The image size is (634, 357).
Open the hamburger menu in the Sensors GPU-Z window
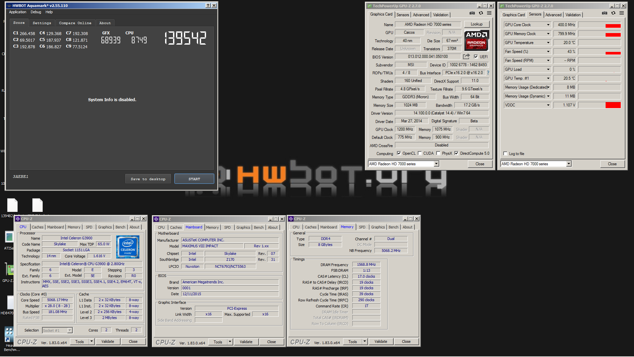621,13
